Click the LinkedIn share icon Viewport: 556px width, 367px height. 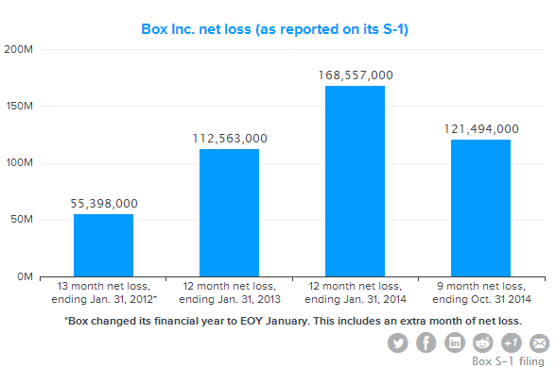point(455,342)
